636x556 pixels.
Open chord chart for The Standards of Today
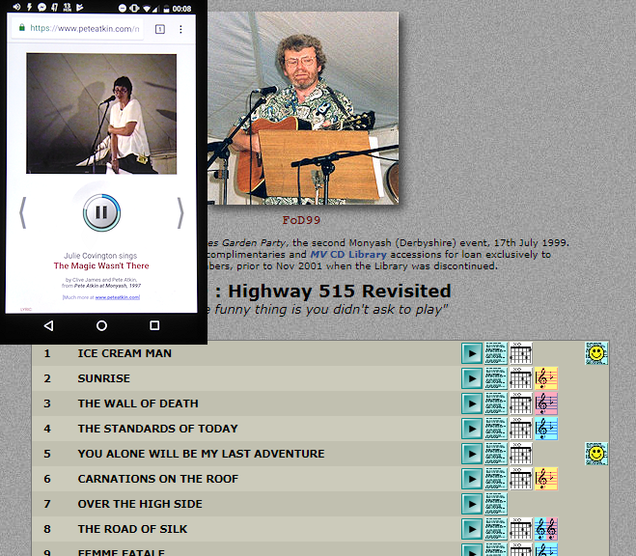coord(521,429)
